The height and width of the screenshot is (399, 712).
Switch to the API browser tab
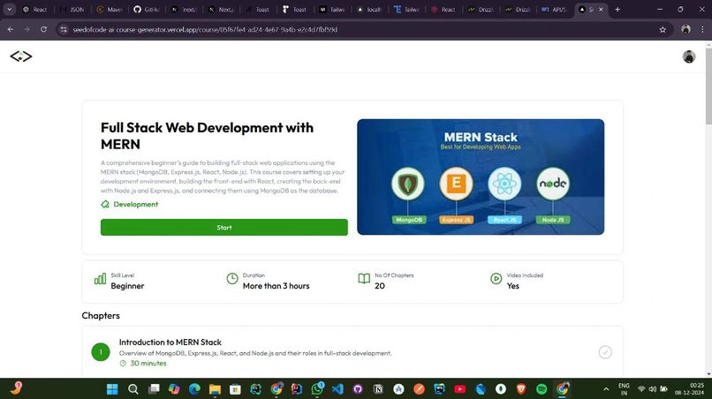point(554,9)
